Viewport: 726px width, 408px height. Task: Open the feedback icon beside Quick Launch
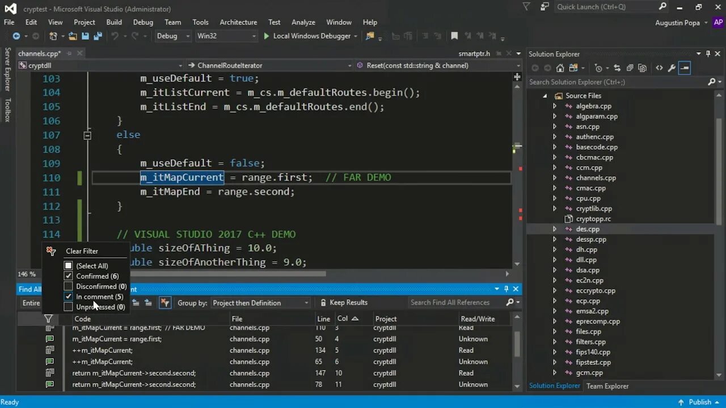tap(544, 7)
